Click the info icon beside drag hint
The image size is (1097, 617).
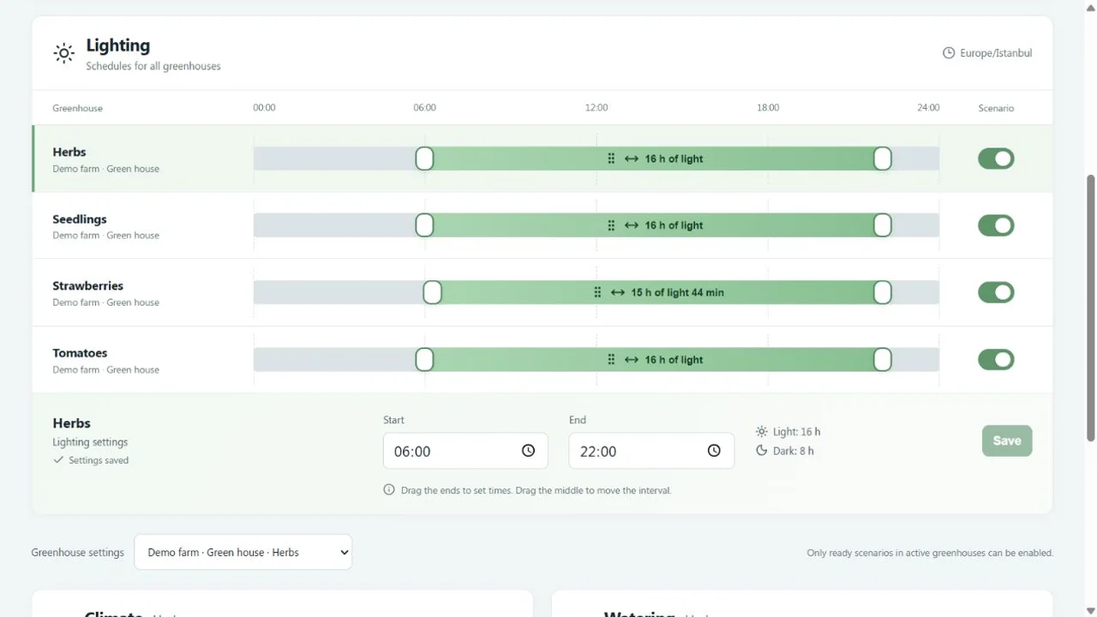[x=389, y=490]
